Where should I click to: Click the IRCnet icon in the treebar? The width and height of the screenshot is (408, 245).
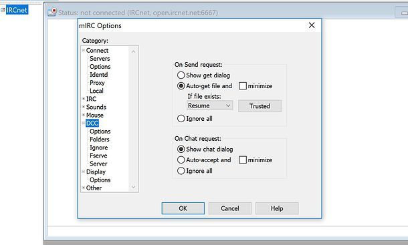3,10
